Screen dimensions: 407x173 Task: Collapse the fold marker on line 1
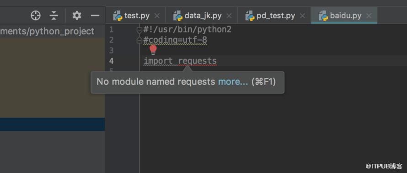click(x=139, y=30)
